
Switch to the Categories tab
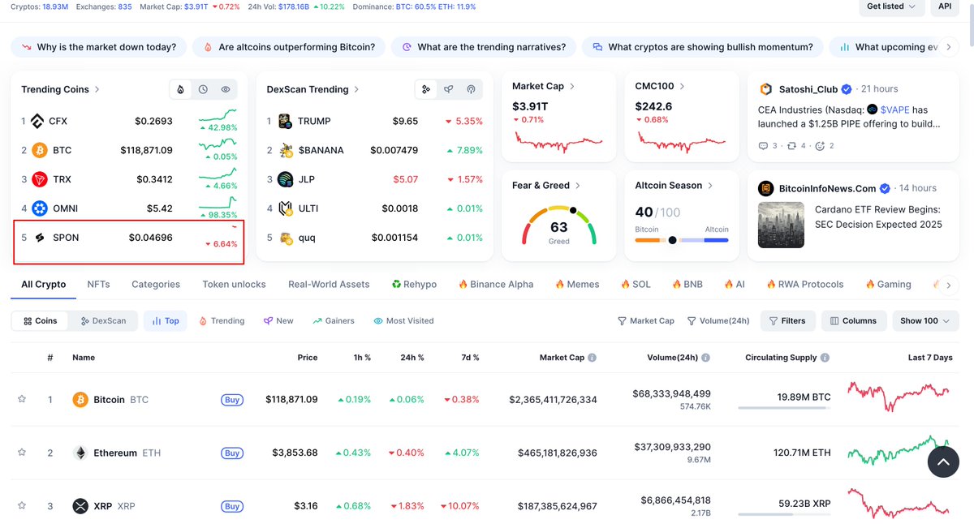click(156, 285)
